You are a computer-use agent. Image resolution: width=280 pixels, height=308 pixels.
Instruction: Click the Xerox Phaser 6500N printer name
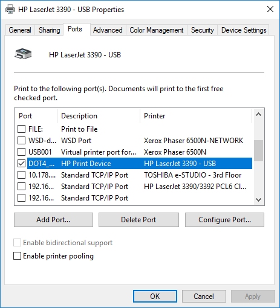[x=175, y=152]
